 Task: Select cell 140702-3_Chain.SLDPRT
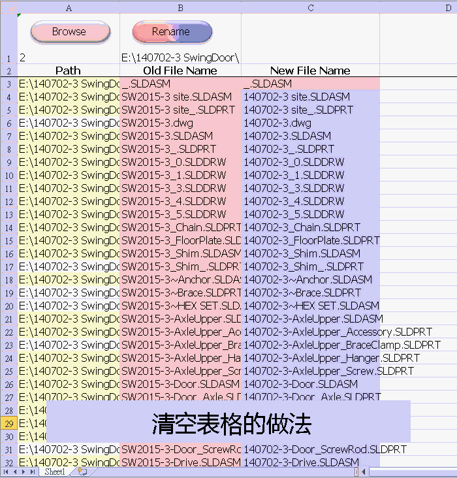pos(310,227)
